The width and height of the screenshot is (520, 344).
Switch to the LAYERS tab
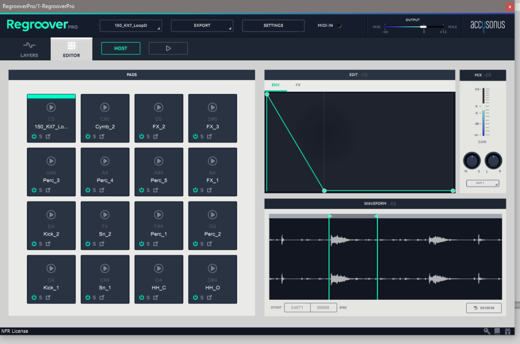[29, 49]
